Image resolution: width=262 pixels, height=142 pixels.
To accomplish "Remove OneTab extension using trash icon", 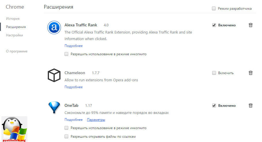I will point(250,106).
